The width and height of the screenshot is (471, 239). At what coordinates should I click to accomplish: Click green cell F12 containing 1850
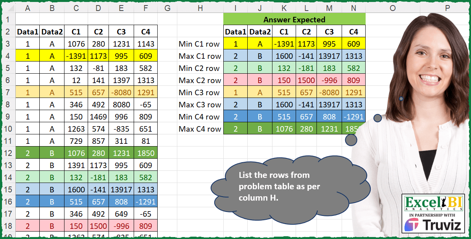point(145,153)
